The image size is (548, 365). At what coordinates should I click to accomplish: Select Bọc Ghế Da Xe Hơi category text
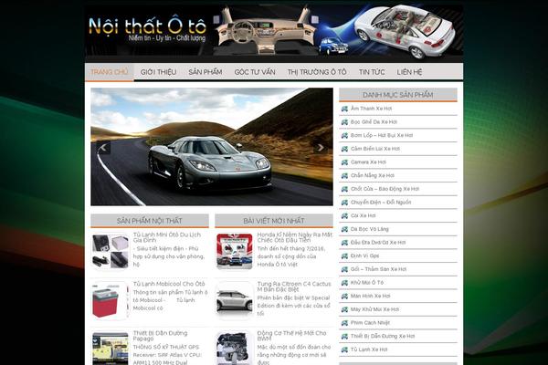click(x=374, y=122)
